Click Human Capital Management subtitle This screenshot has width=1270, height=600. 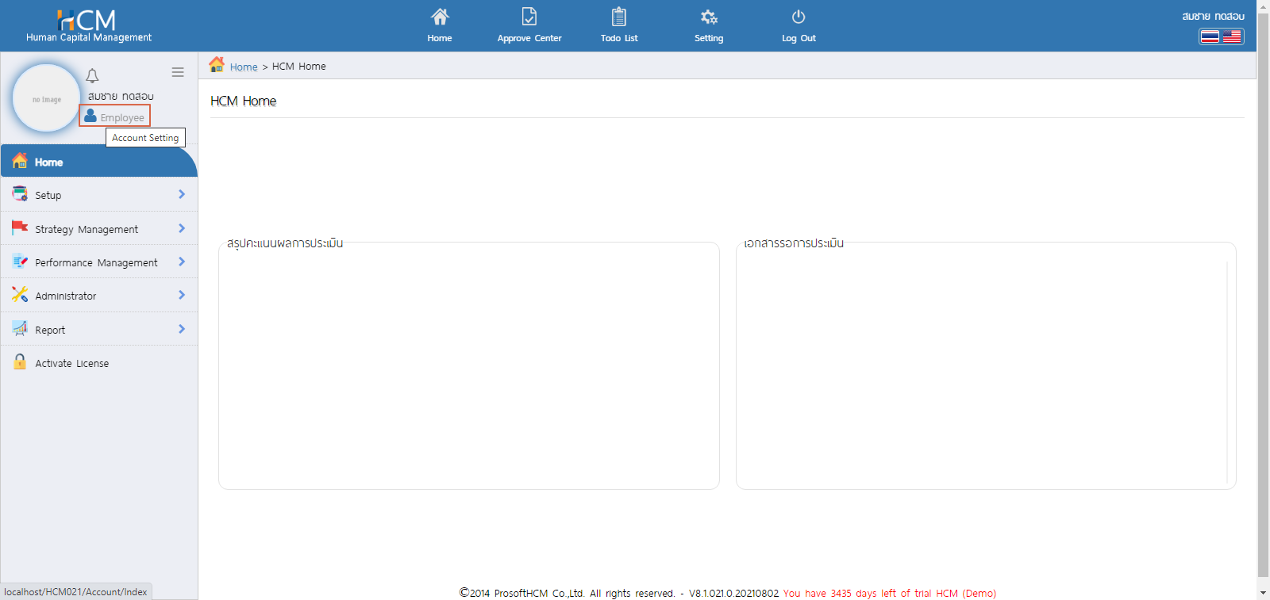[89, 37]
